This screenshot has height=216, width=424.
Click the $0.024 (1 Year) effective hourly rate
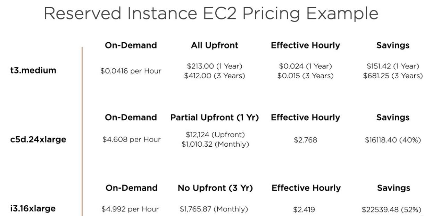[305, 67]
